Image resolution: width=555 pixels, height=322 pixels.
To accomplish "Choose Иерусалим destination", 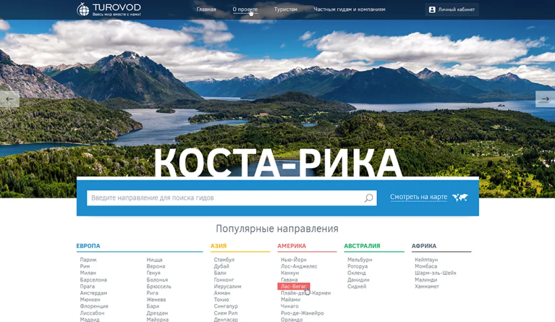I will (x=228, y=286).
